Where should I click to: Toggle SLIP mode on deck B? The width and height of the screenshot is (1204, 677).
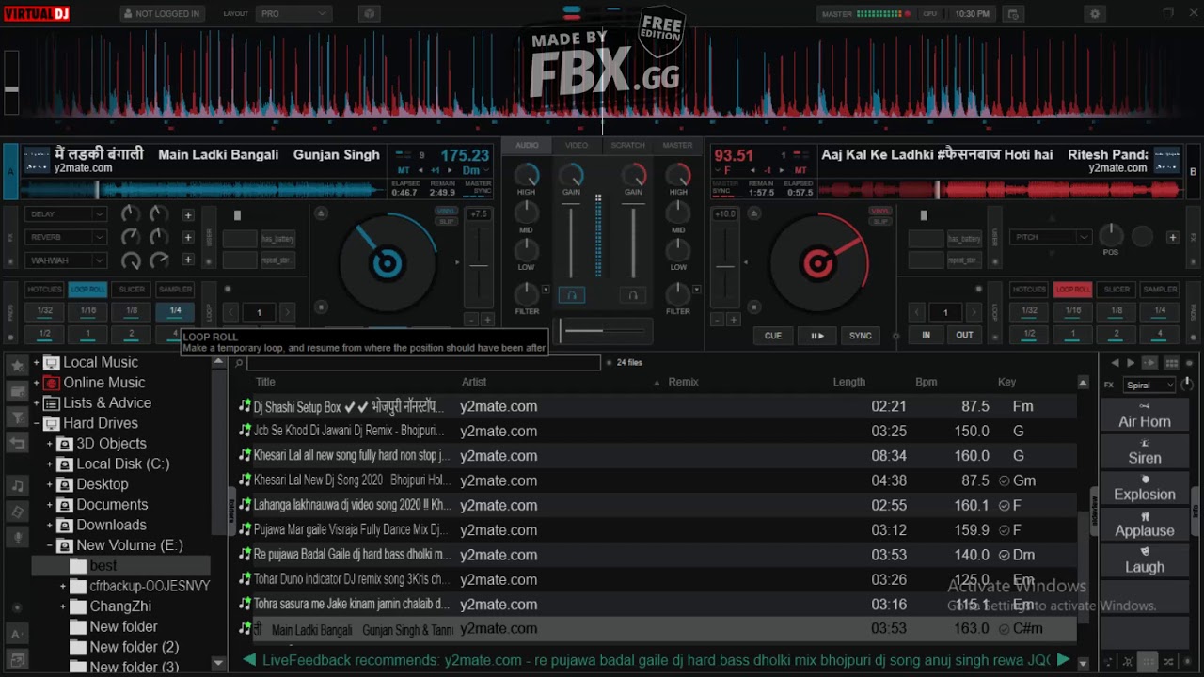coord(879,221)
